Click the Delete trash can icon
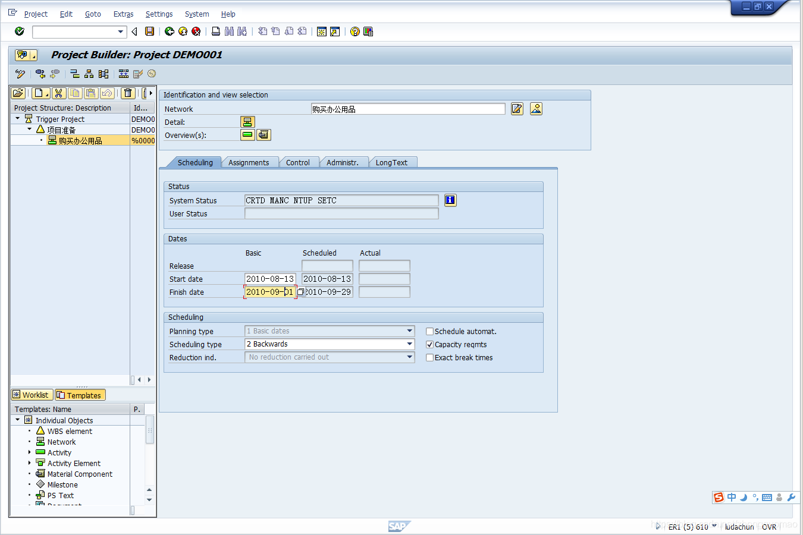This screenshot has width=803, height=535. pyautogui.click(x=128, y=93)
